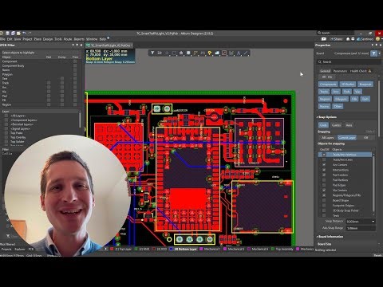Click the blue Bottom Layer color swatch
The width and height of the screenshot is (383, 287).
point(172,250)
